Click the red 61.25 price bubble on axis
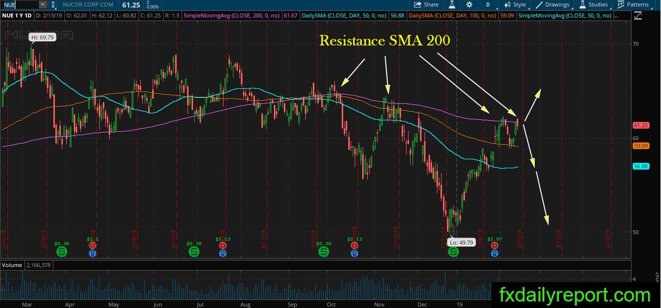 (640, 125)
